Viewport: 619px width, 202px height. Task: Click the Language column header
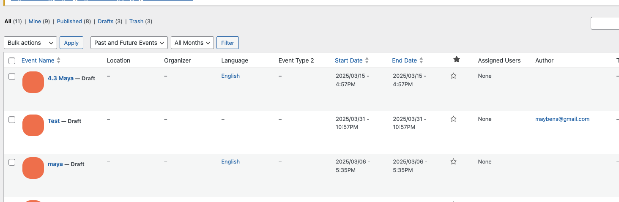coord(235,60)
